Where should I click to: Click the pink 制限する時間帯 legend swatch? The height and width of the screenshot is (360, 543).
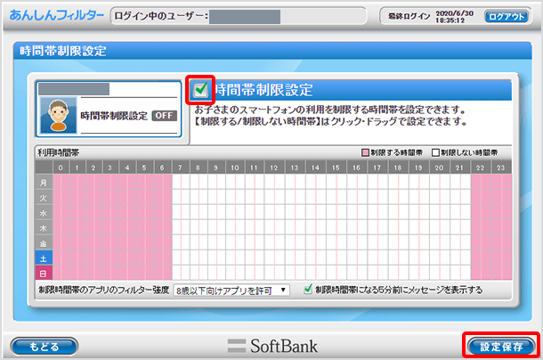point(363,151)
